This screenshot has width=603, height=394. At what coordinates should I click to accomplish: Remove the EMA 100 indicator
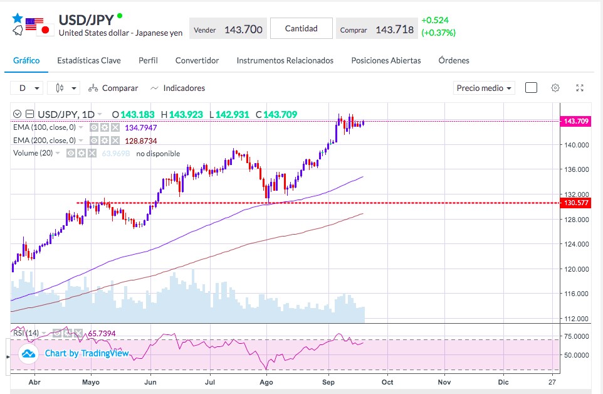115,127
